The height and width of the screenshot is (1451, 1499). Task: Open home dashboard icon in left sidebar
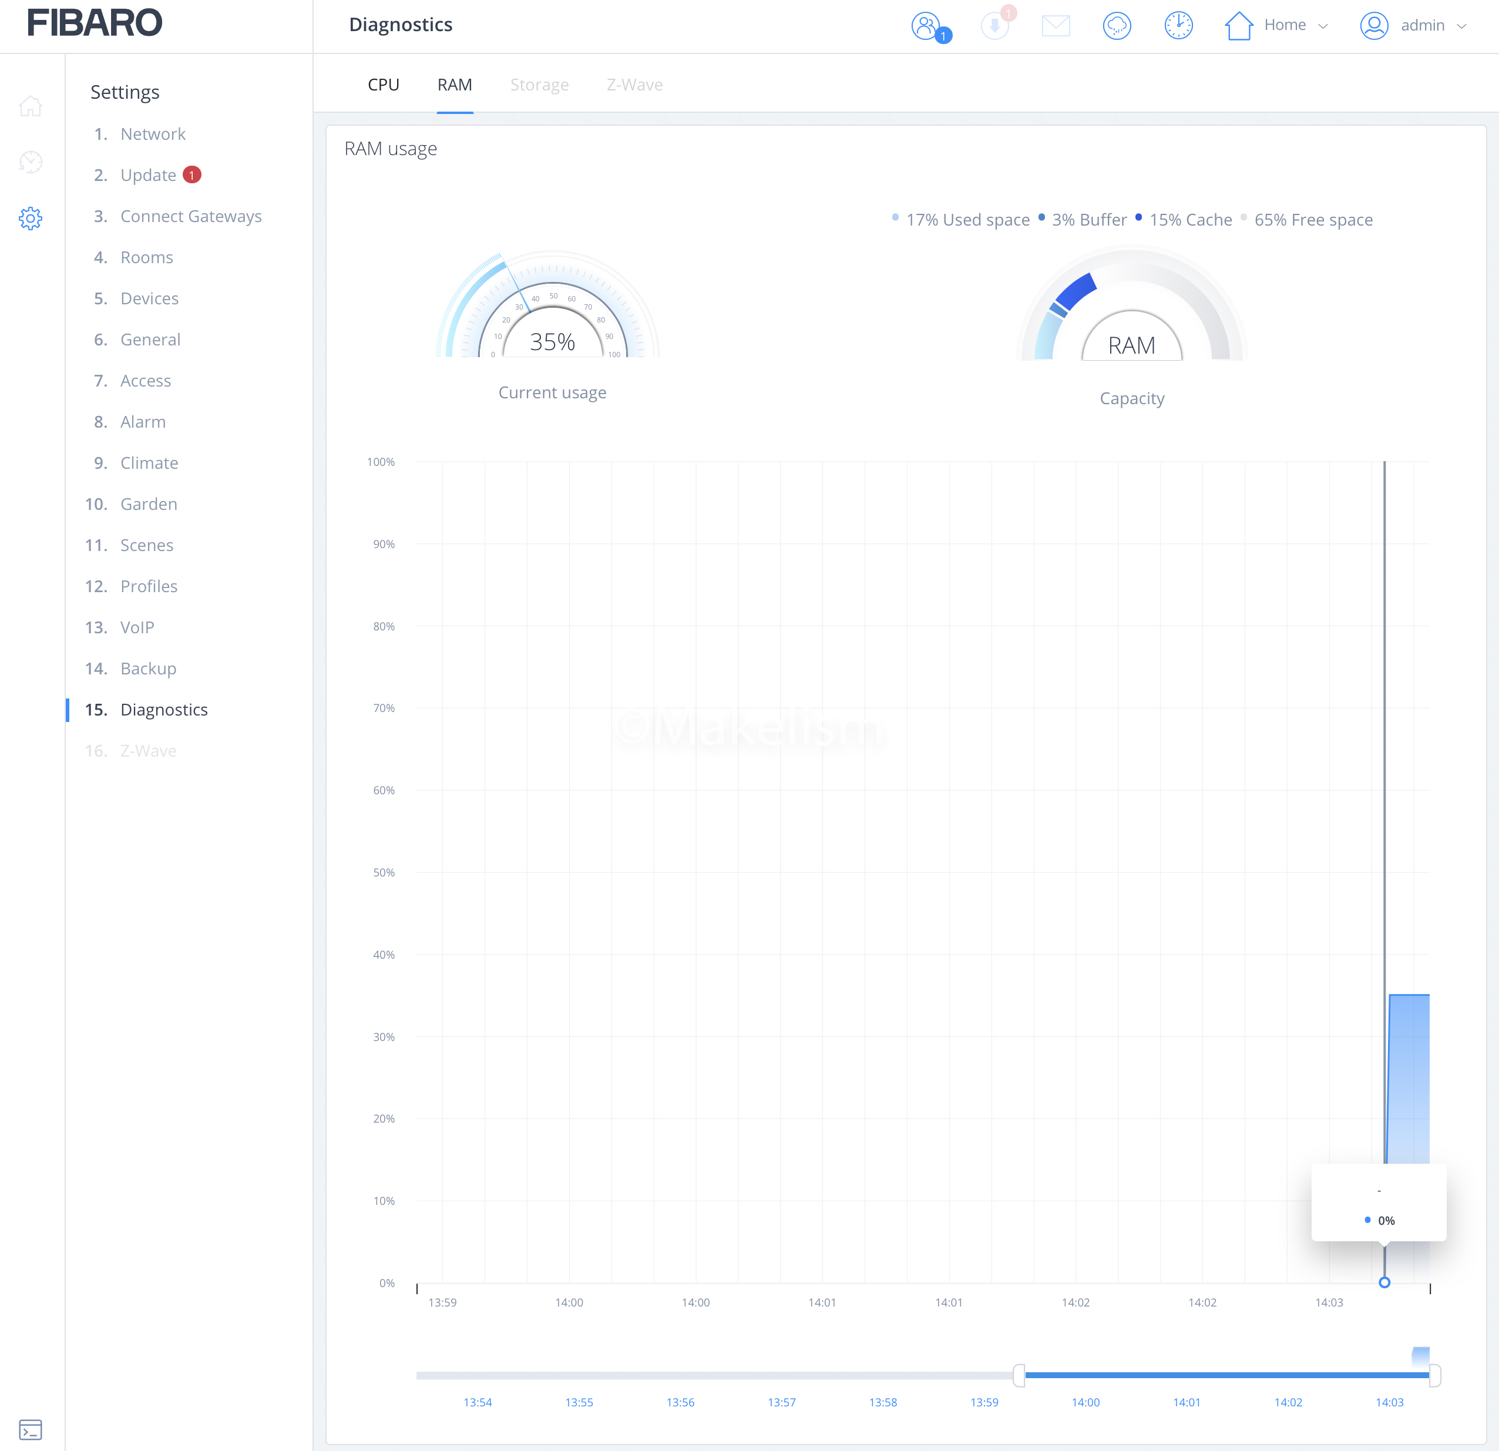[x=31, y=106]
